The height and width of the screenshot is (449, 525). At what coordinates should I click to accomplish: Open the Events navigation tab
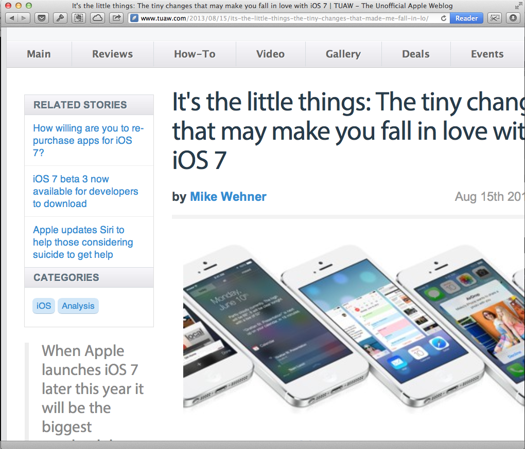487,54
